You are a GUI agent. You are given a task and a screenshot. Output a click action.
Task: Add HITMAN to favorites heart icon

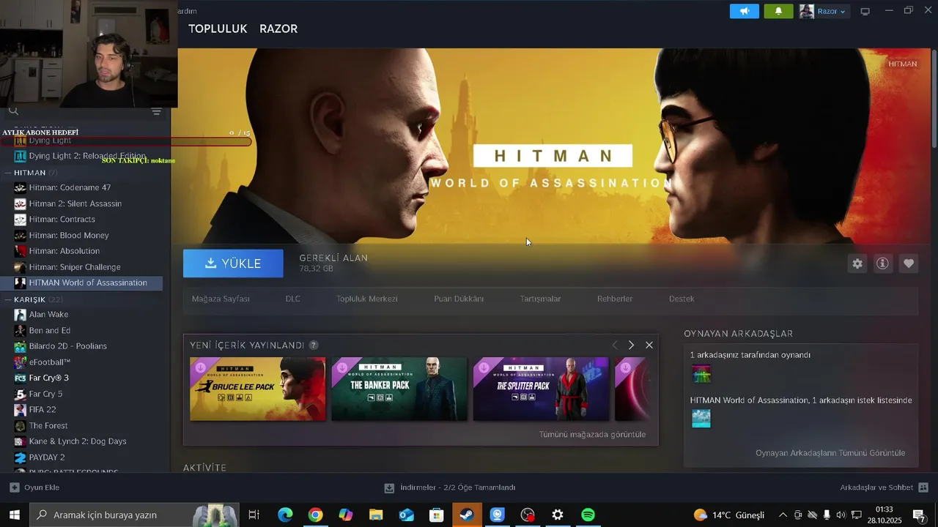pos(909,263)
